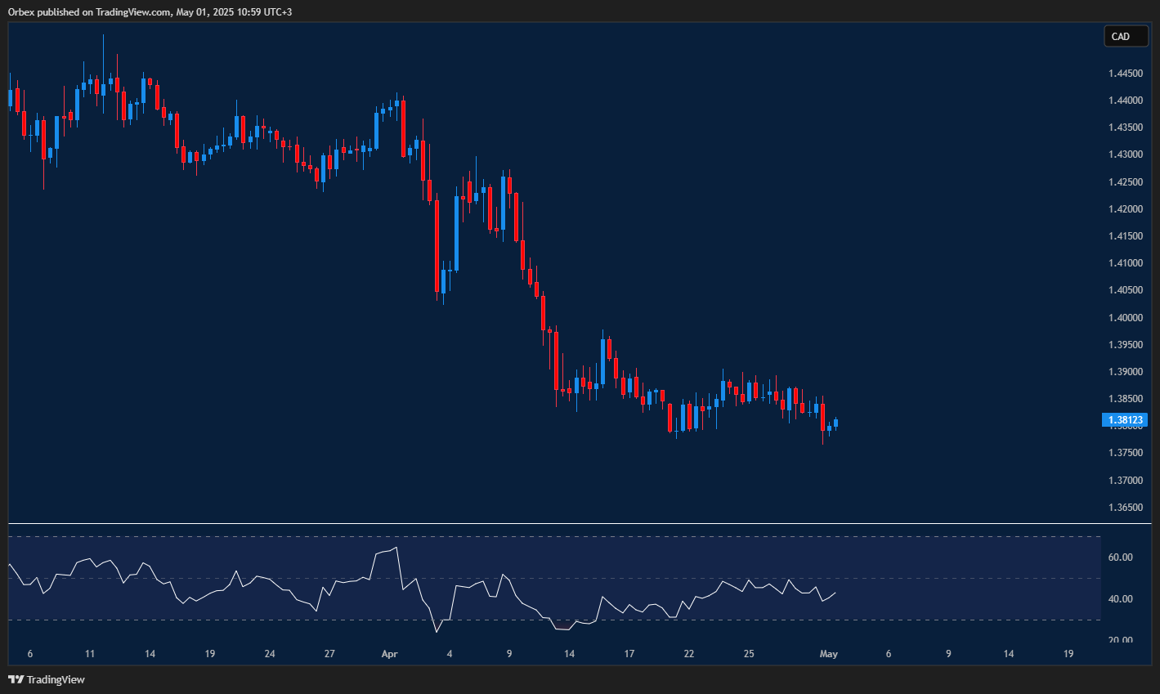Click the 1.40000 price axis label
This screenshot has width=1160, height=694.
point(1125,317)
